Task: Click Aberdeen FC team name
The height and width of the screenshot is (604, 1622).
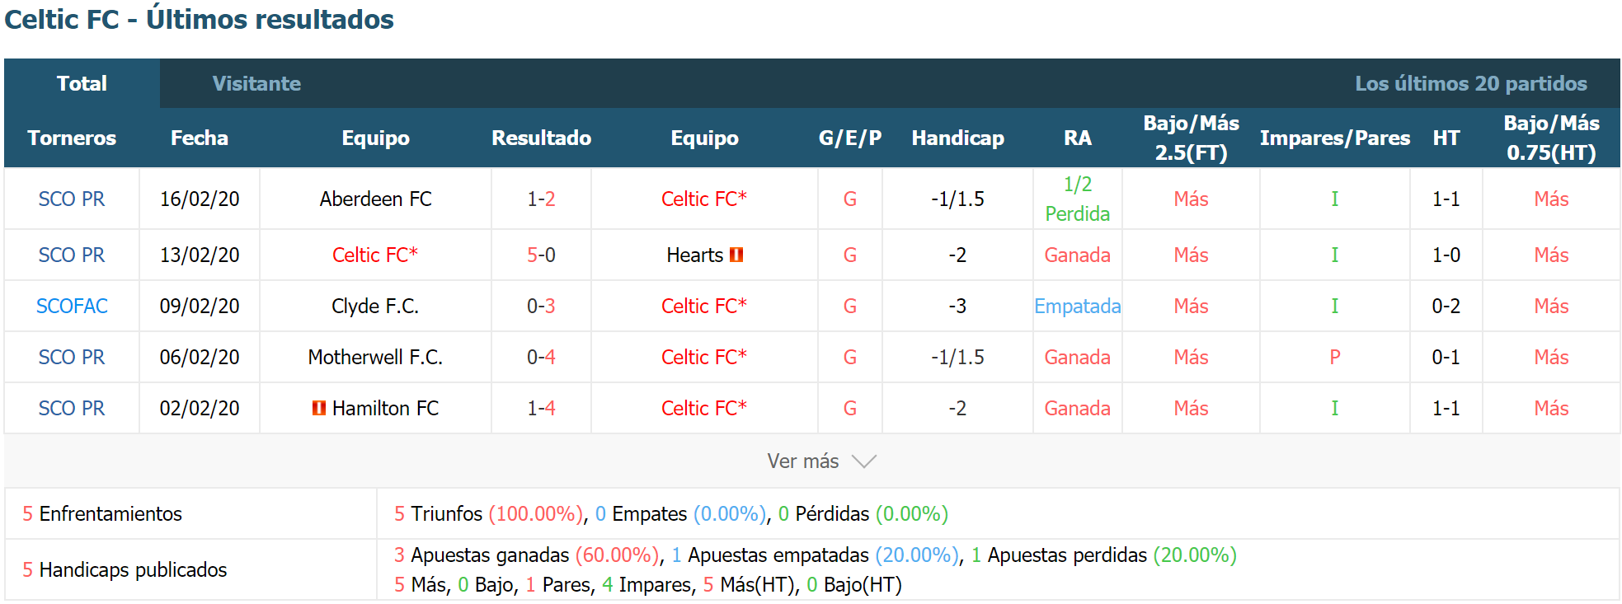Action: tap(375, 199)
